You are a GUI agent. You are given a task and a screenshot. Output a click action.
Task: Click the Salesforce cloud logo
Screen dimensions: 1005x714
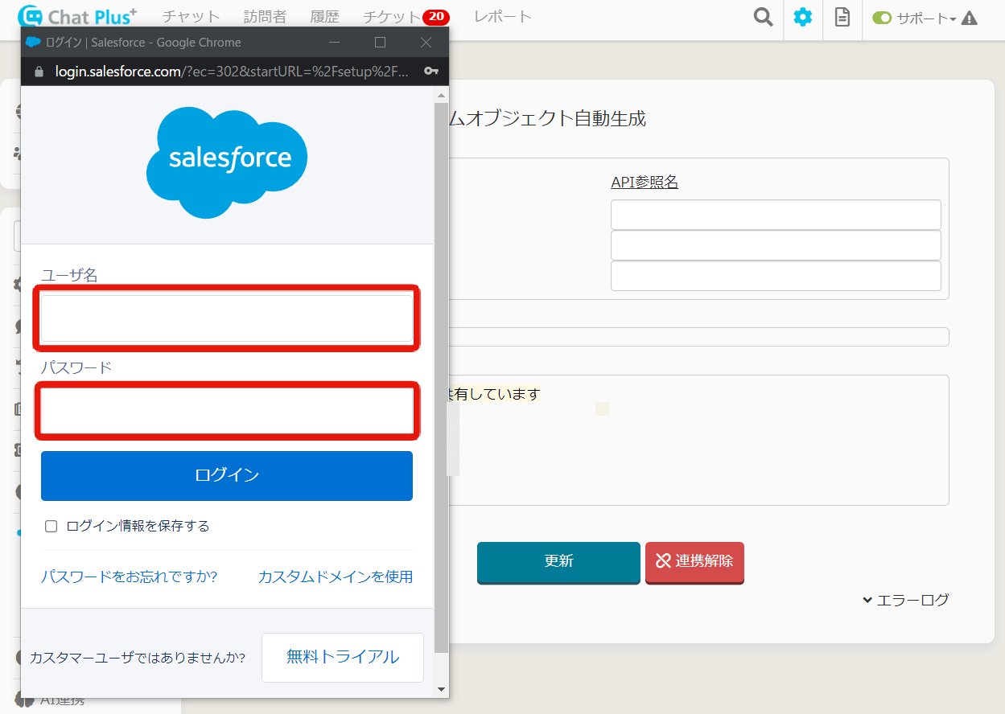pos(227,162)
